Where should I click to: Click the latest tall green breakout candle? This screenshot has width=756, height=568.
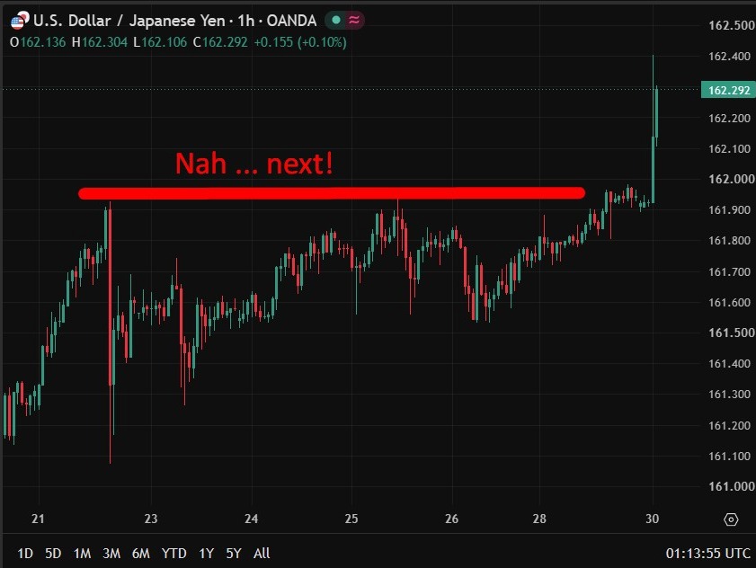[654, 169]
